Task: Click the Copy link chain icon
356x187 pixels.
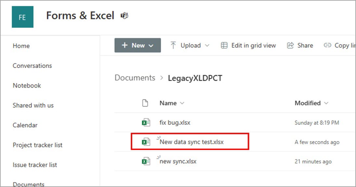Action: [x=327, y=45]
